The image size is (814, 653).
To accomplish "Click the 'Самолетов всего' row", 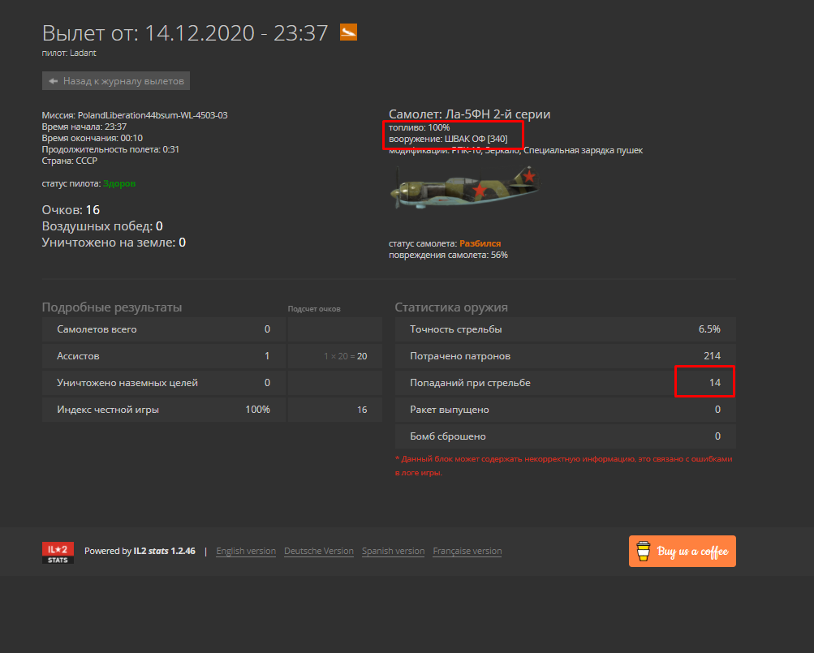I will click(x=163, y=329).
